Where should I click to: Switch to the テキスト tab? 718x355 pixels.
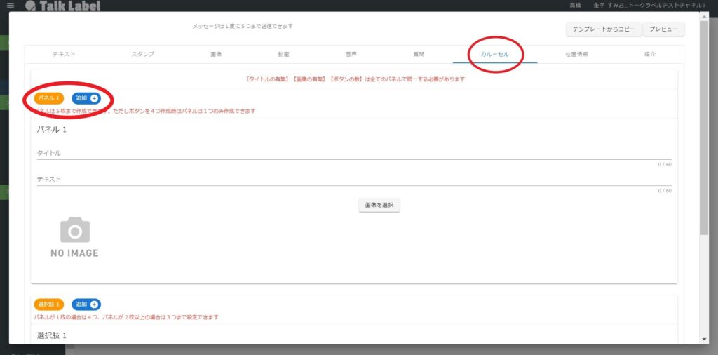[x=64, y=54]
